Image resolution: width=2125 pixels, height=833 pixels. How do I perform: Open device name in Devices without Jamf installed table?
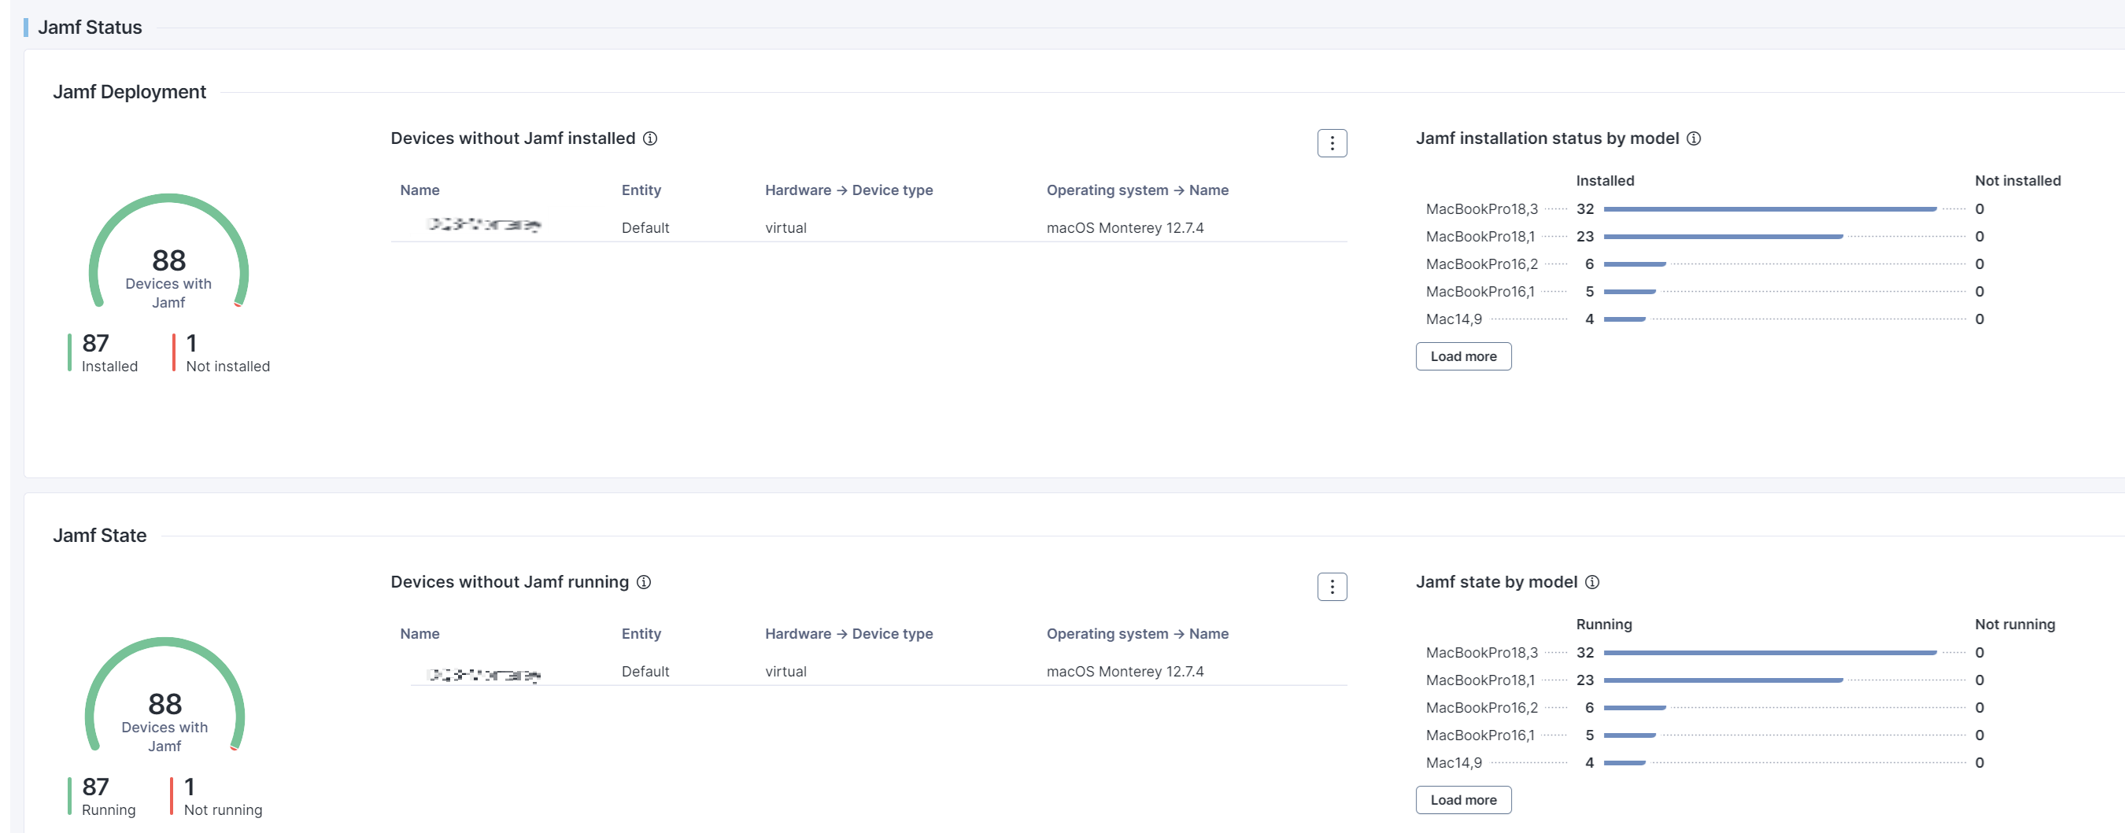click(482, 225)
